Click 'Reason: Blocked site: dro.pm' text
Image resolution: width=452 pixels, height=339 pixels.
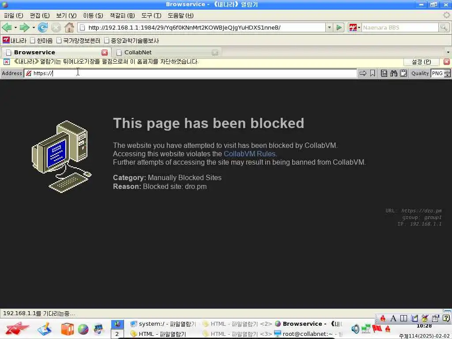pos(160,187)
